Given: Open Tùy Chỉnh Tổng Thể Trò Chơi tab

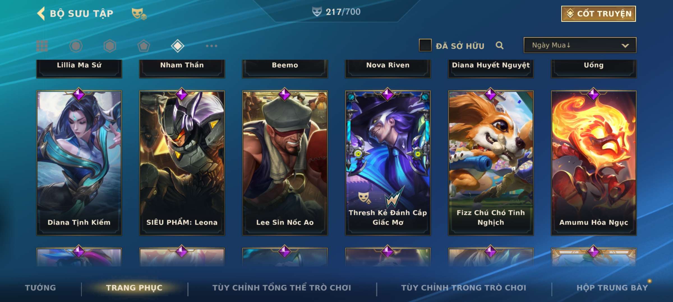Looking at the screenshot, I should tap(282, 287).
